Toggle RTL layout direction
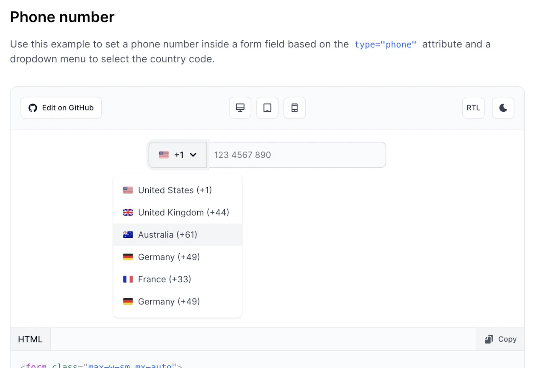 (473, 108)
